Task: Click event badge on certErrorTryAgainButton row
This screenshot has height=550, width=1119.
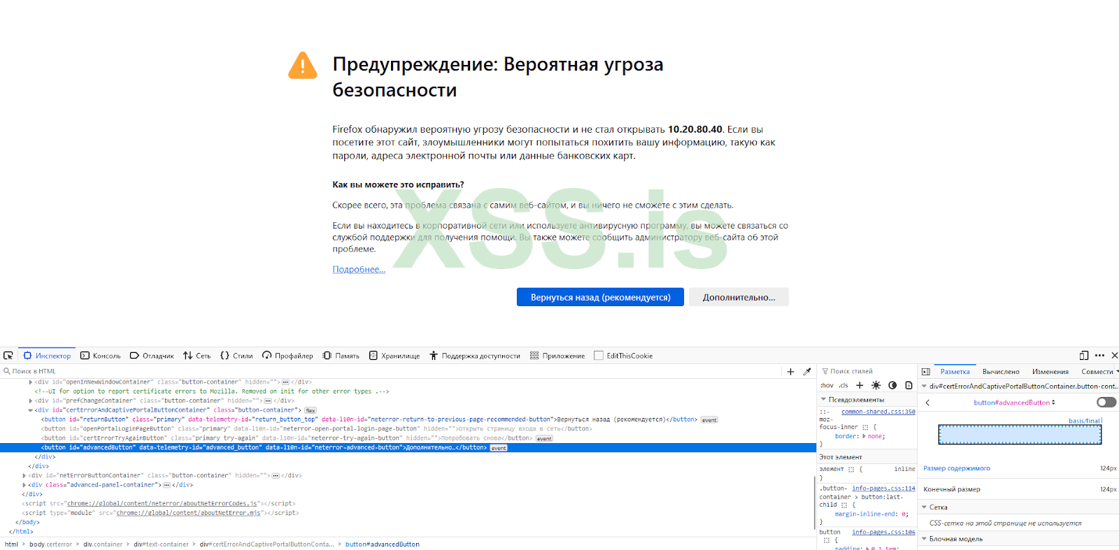Action: (544, 439)
